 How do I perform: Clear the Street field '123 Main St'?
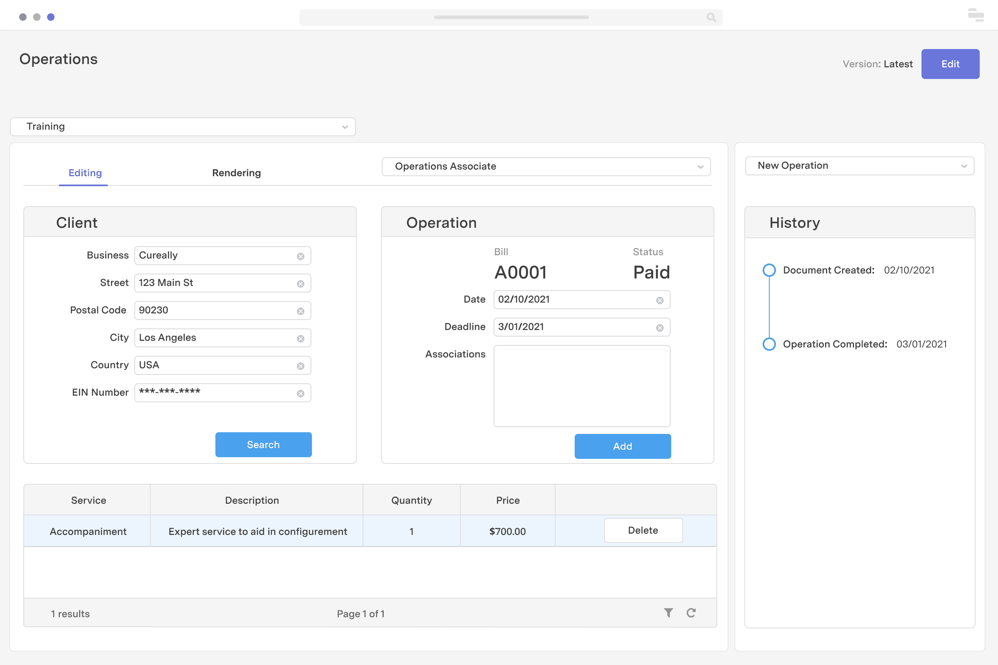[x=301, y=283]
